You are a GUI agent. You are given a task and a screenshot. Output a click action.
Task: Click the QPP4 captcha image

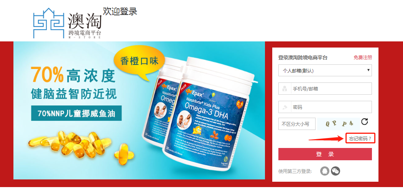click(338, 124)
